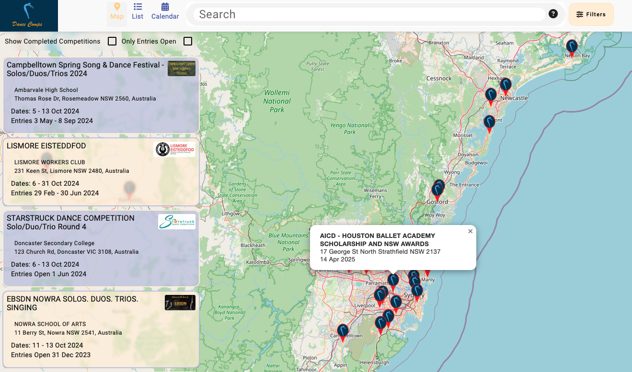632x372 pixels.
Task: Open the Campbelltown Spring Song & Dance Festival card
Action: (101, 96)
